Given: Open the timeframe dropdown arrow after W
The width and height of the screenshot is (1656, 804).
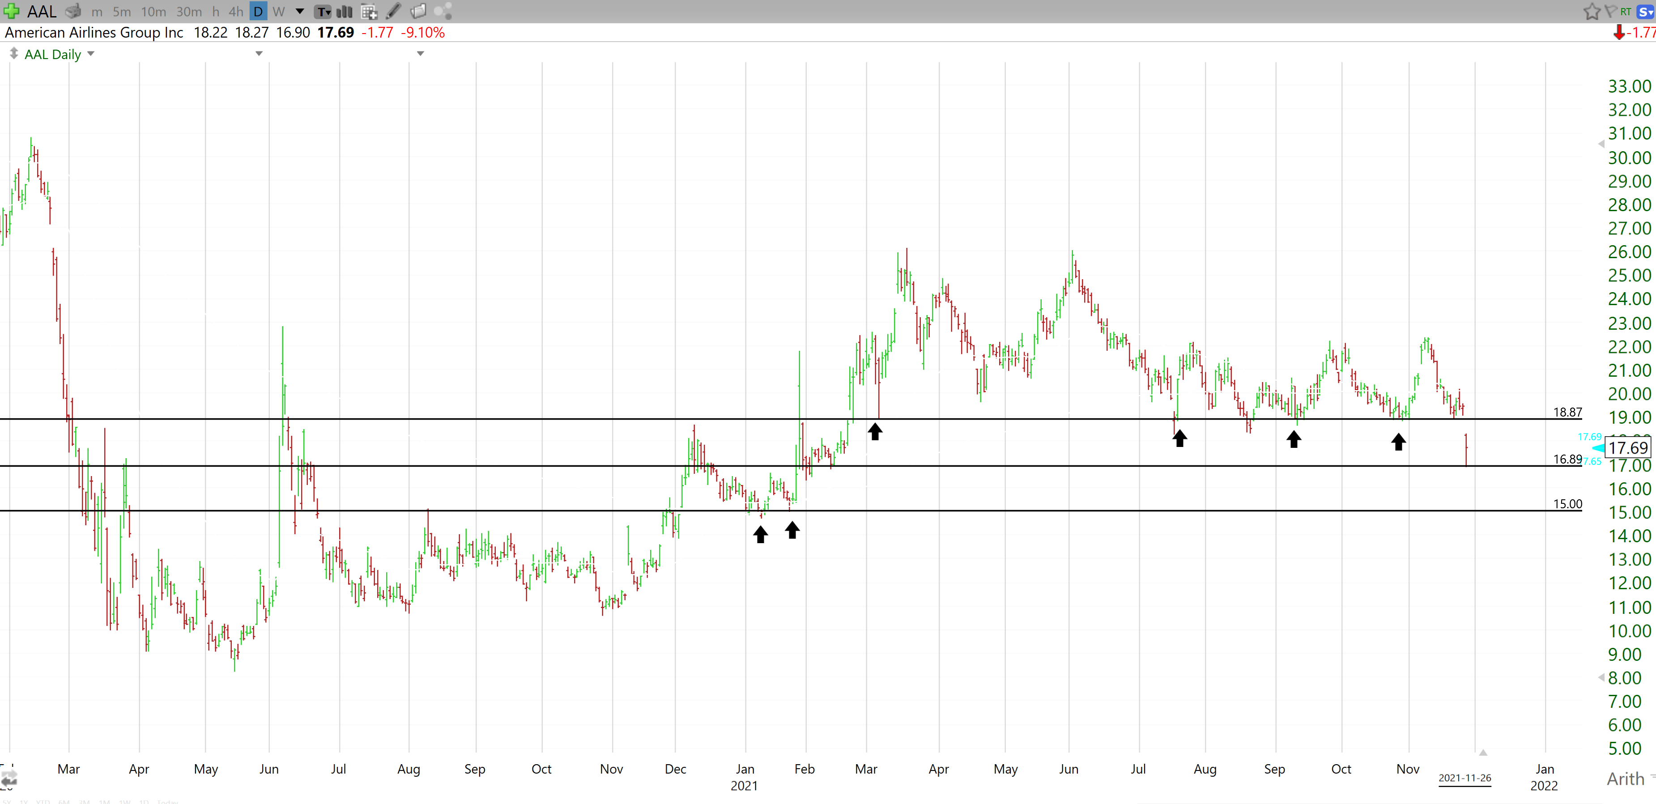Looking at the screenshot, I should (300, 11).
